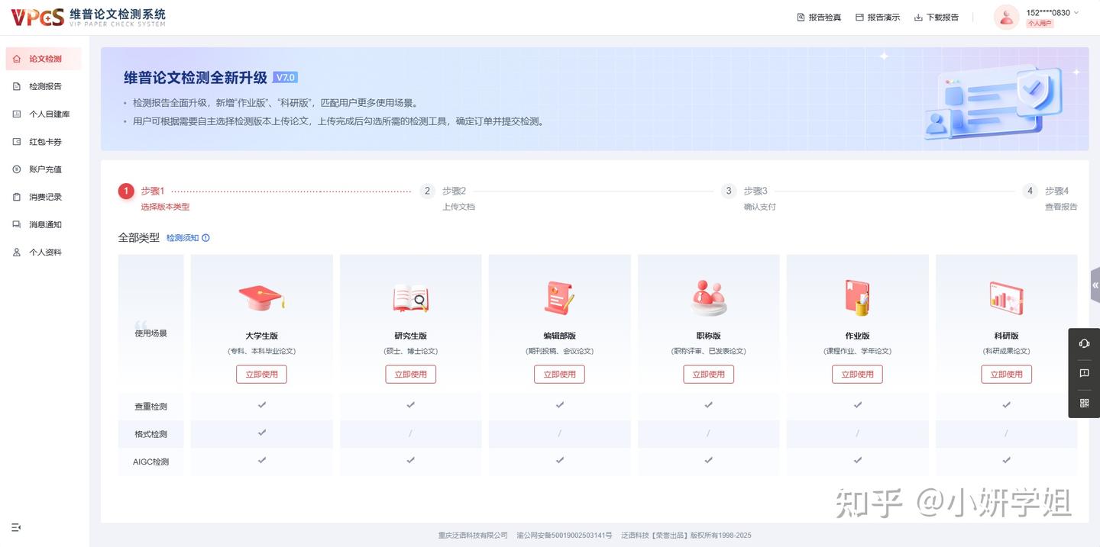
Task: Click 立即使用 under 大学生版
Action: pos(261,374)
